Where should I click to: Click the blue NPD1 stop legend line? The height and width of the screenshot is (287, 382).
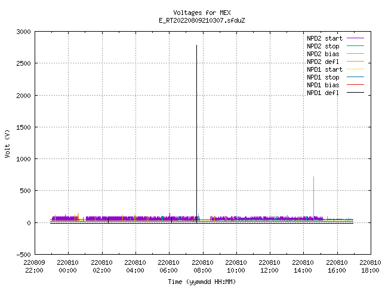pos(356,77)
